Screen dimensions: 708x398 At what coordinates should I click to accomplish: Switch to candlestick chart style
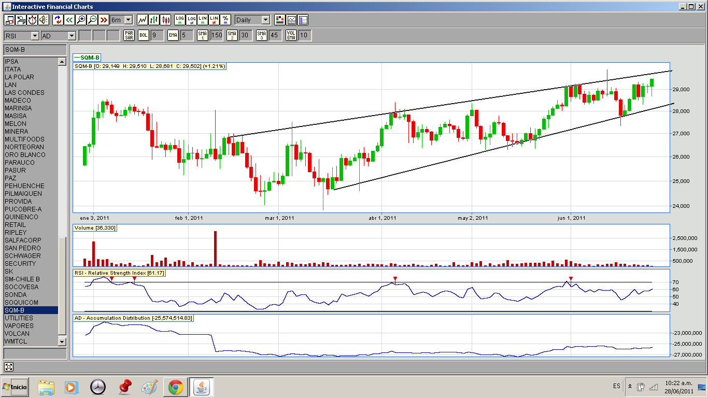pyautogui.click(x=166, y=20)
